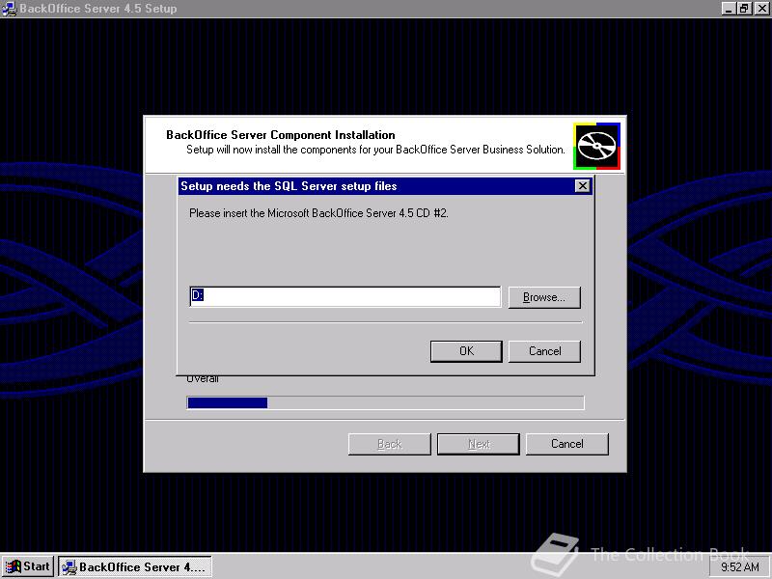
Task: Click the BackOffice Server 4.5 Setup title icon
Action: [9, 9]
